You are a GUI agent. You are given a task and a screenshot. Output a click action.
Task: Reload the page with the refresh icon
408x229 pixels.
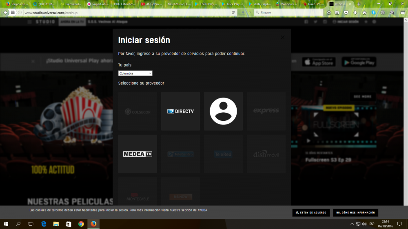(x=233, y=13)
